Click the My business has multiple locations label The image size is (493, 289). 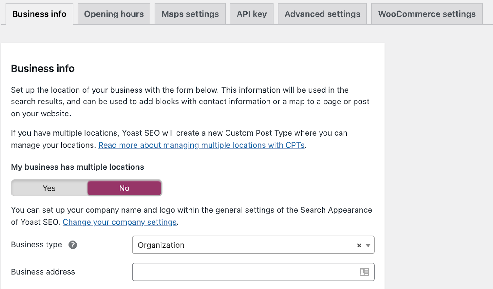(x=77, y=167)
